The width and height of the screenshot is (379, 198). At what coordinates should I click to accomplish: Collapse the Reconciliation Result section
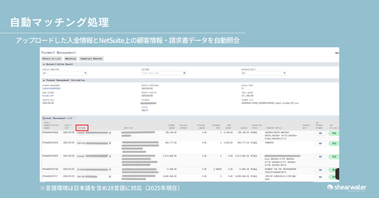(44, 64)
